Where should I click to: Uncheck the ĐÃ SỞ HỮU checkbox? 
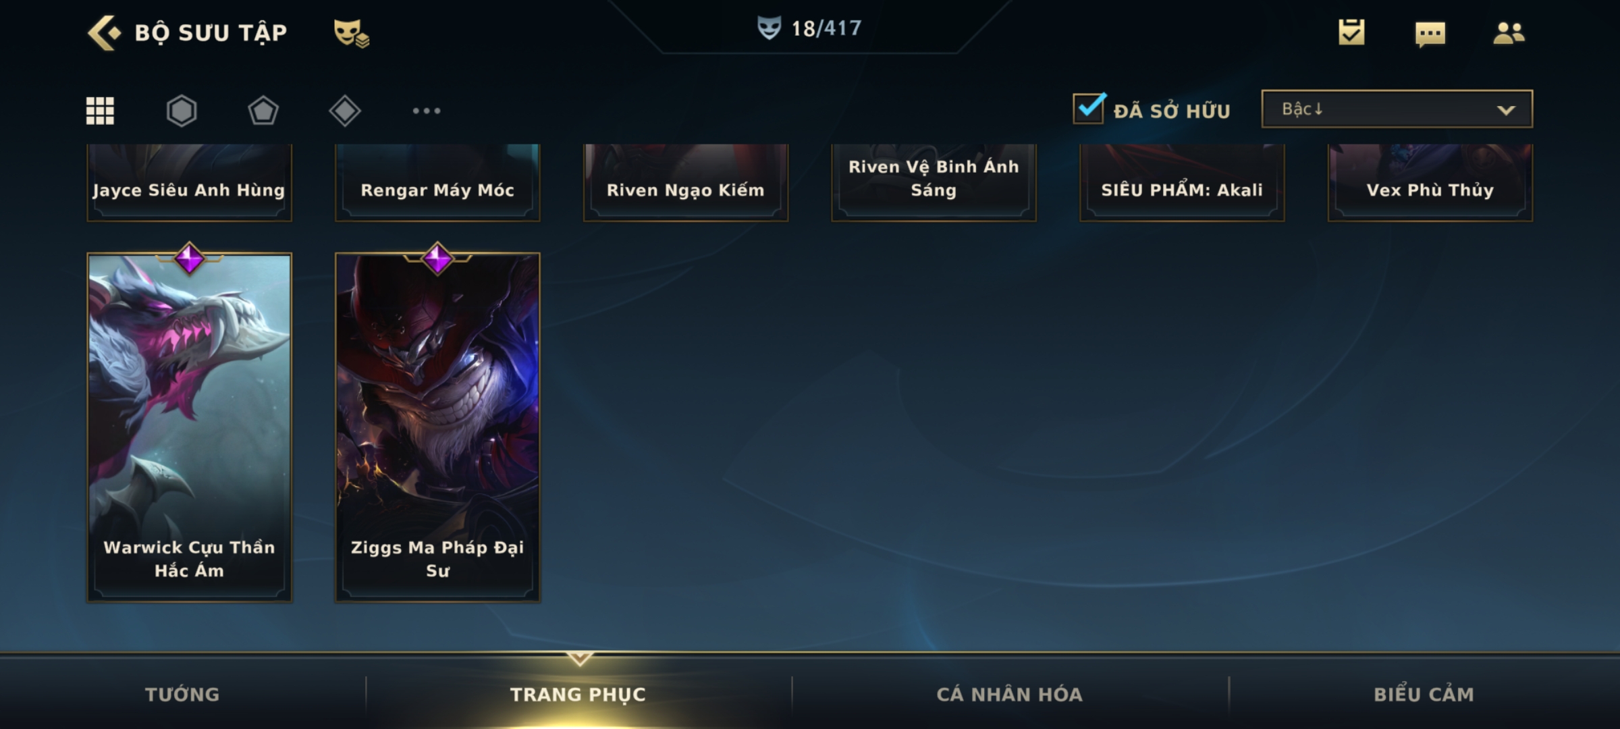pyautogui.click(x=1089, y=108)
